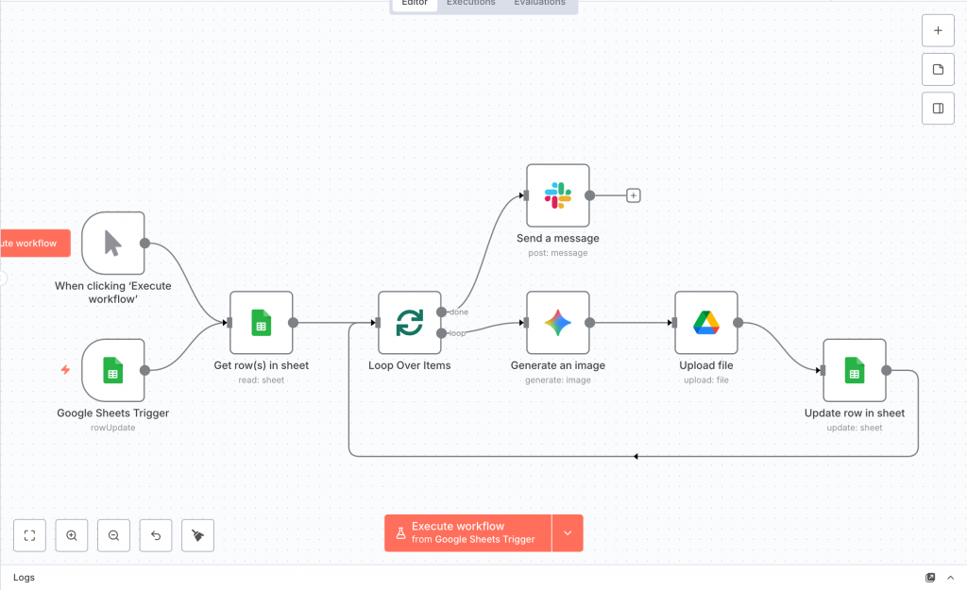The width and height of the screenshot is (967, 590).
Task: Open the Google Sheets Trigger node
Action: click(113, 371)
